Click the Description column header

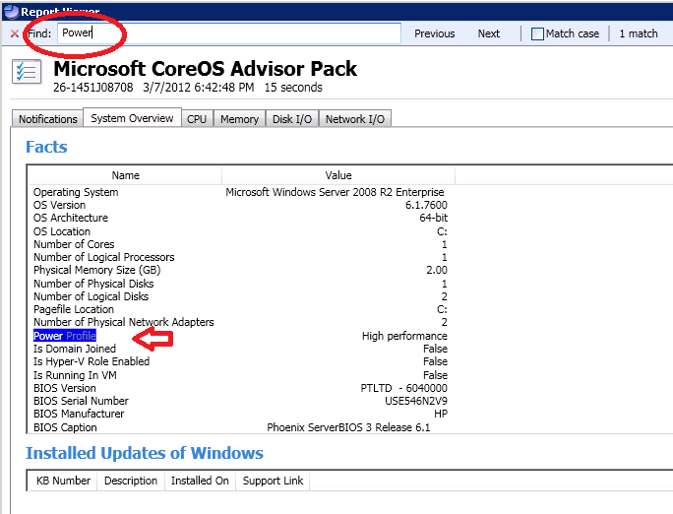point(131,481)
